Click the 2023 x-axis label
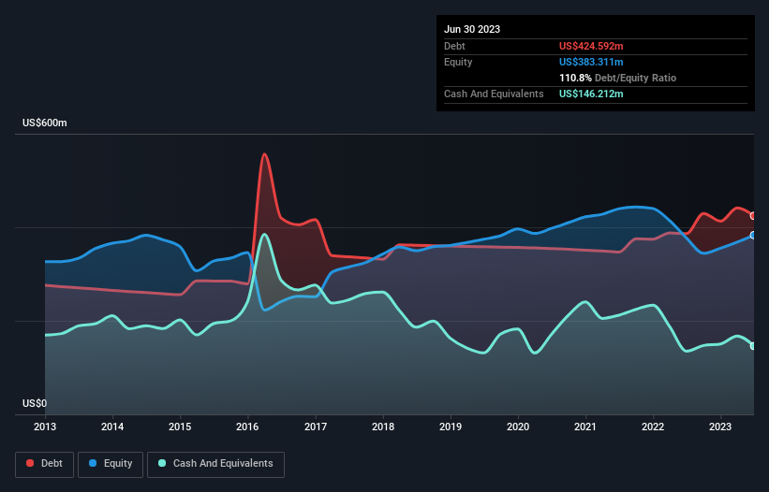 720,427
